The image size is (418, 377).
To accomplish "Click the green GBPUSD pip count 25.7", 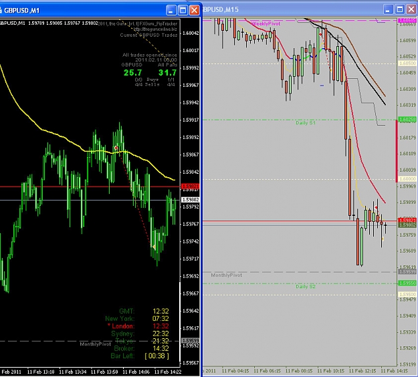I will coord(133,72).
